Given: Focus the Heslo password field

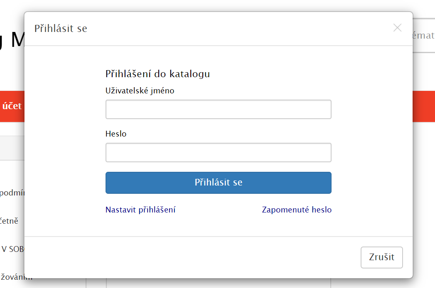Looking at the screenshot, I should (219, 152).
